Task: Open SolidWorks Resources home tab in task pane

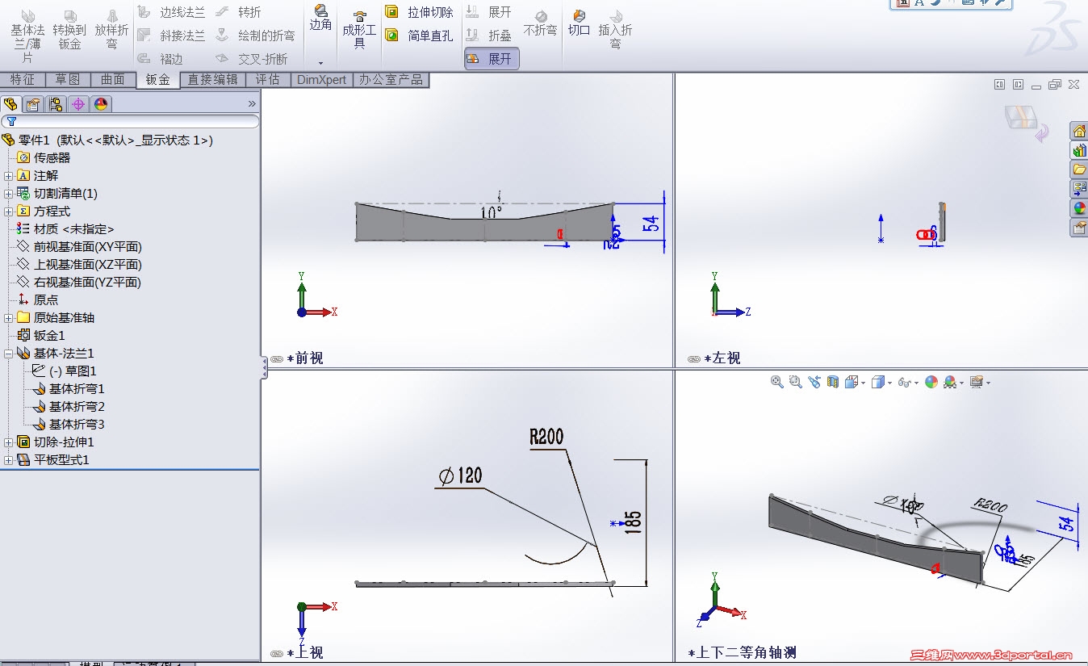Action: [1079, 131]
